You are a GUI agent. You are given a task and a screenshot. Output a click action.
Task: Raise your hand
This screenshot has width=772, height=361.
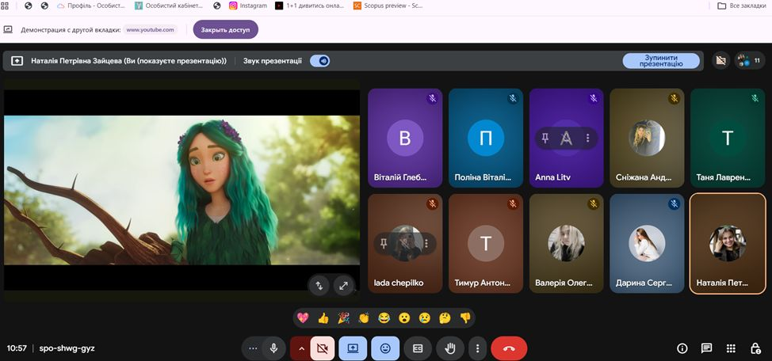click(x=449, y=348)
